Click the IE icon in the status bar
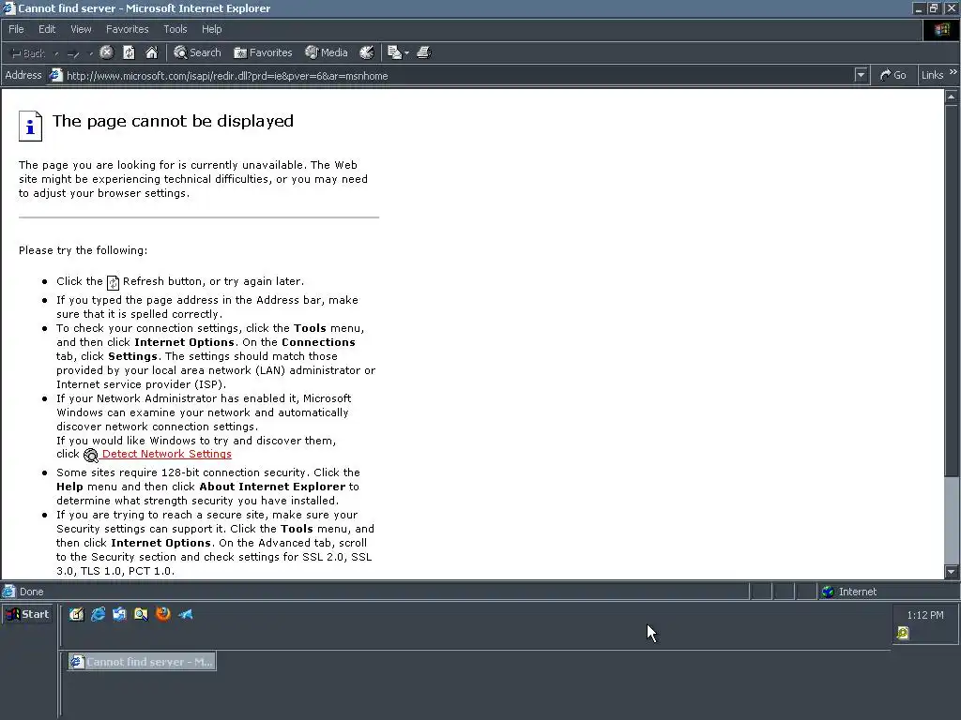This screenshot has width=961, height=720. (x=8, y=592)
